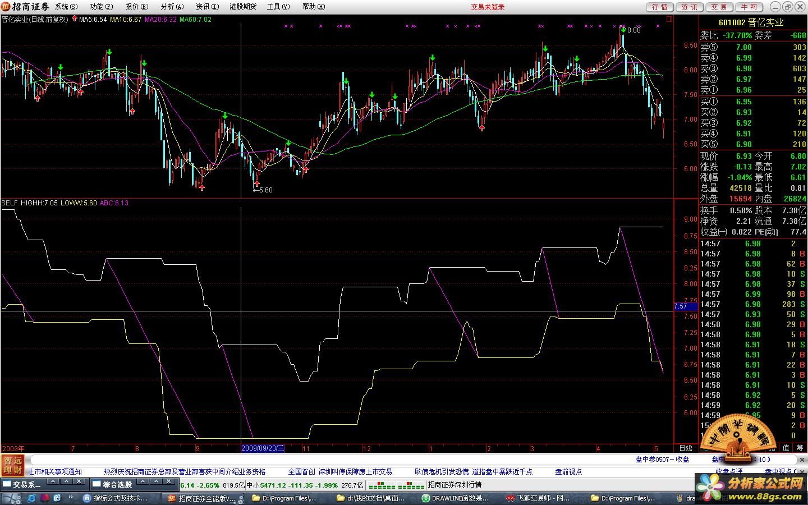This screenshot has width=808, height=505.
Task: Click the 交易系... panel icon
Action: click(7, 484)
